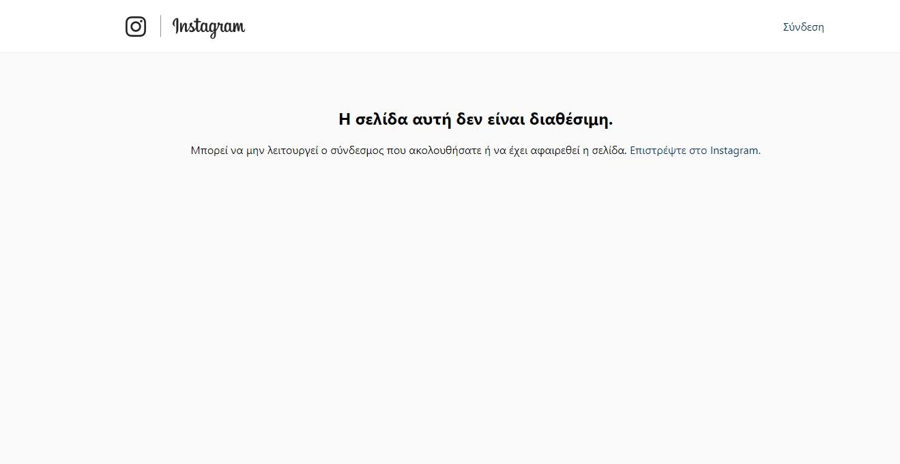Click the empty gray area below the message
The height and width of the screenshot is (464, 900).
pos(450,307)
